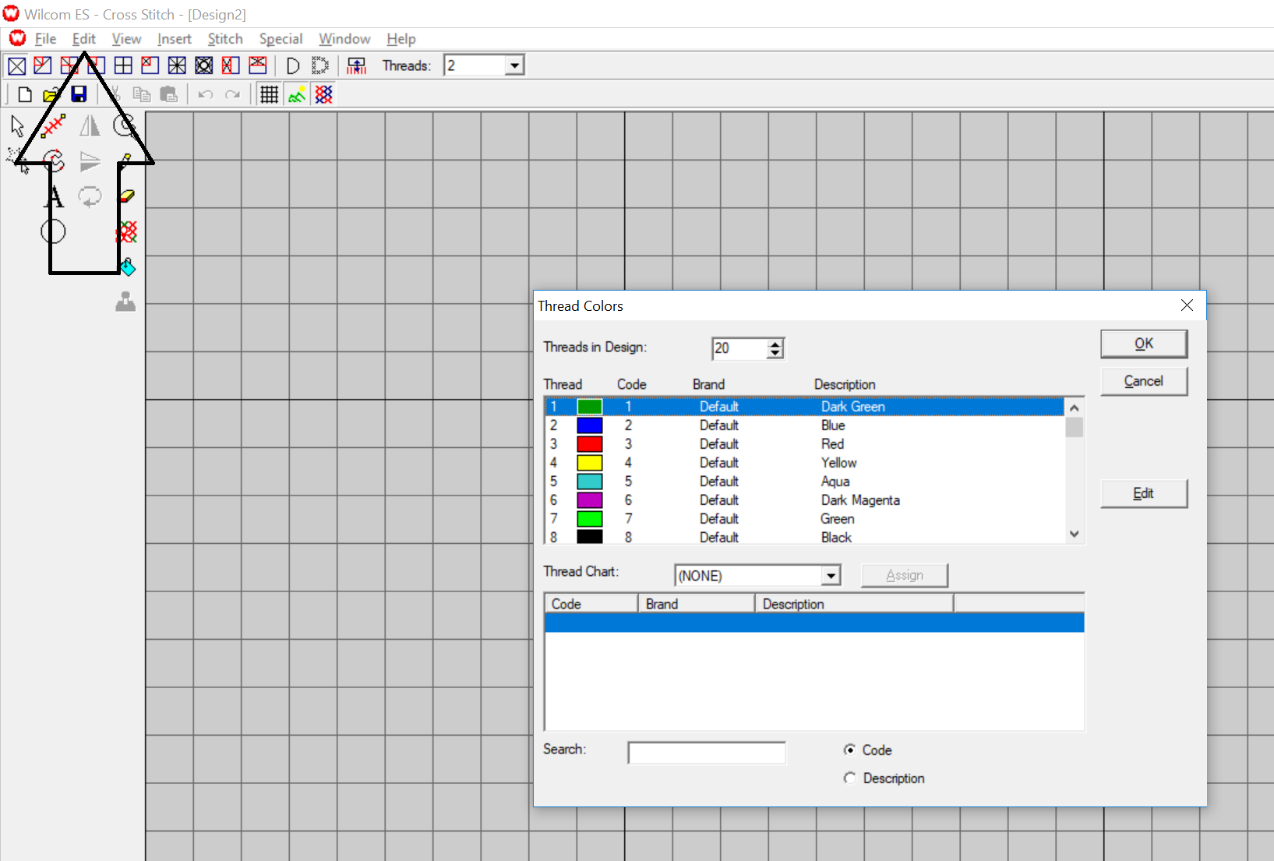Pick the arrow selection tool
This screenshot has height=861, width=1274.
point(17,125)
